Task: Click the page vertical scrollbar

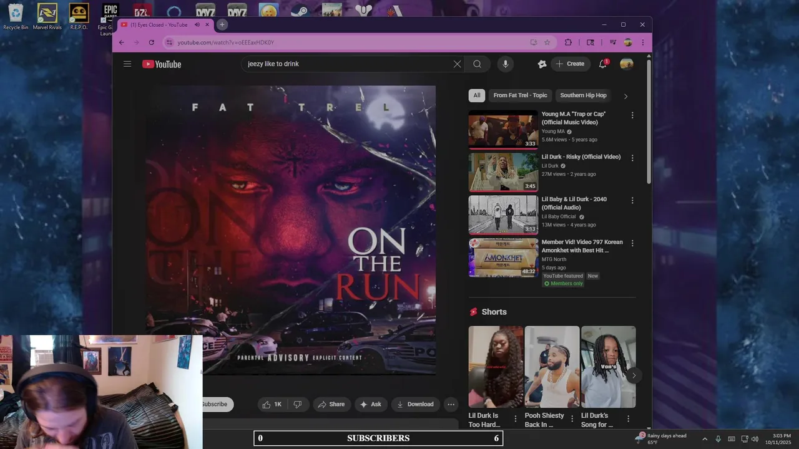Action: coord(649,122)
